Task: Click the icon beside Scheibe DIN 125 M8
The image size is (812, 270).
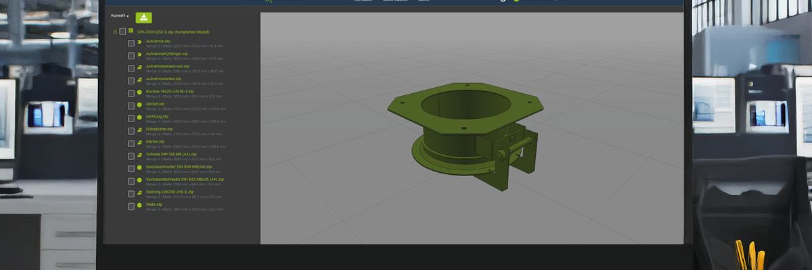Action: [x=139, y=155]
